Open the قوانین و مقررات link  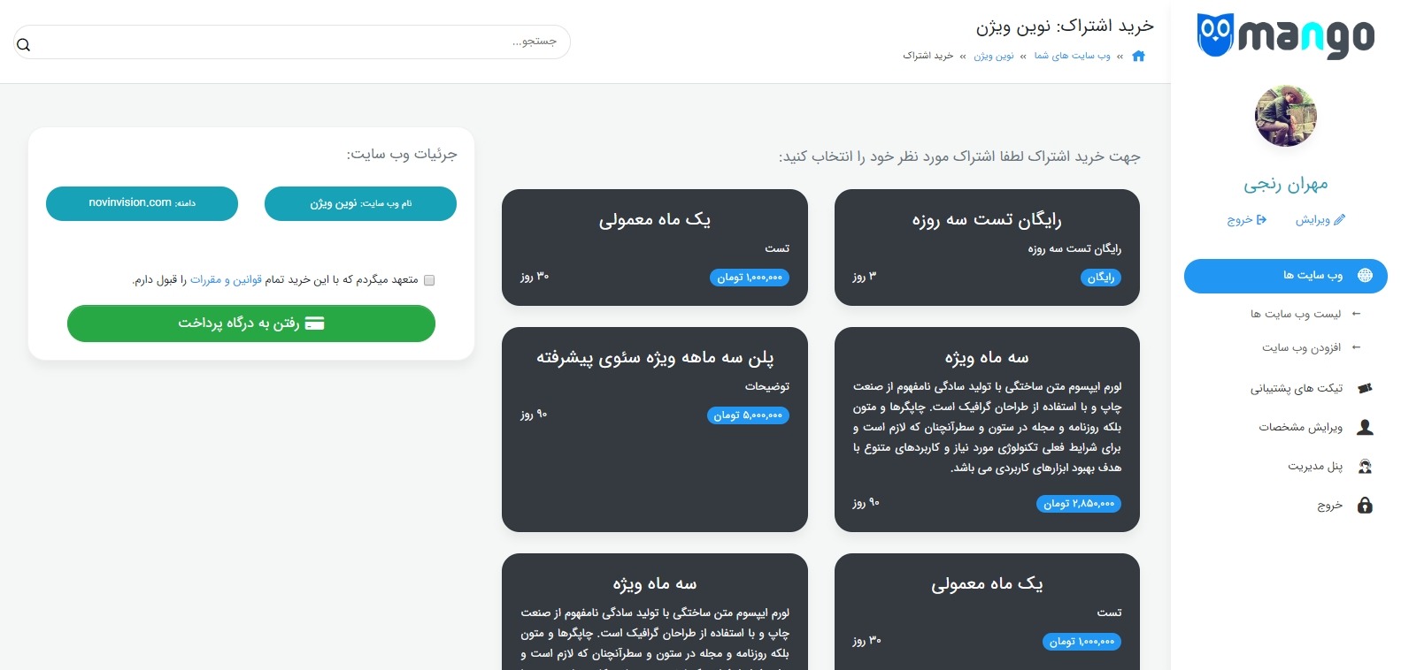(x=226, y=280)
